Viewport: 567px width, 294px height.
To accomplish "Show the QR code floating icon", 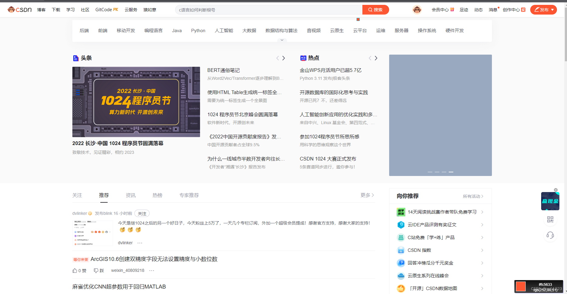I will pyautogui.click(x=550, y=219).
